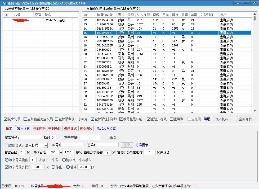259x189 pixels.
Task: Enable the 查说说 checkbox
Action: coord(172,119)
